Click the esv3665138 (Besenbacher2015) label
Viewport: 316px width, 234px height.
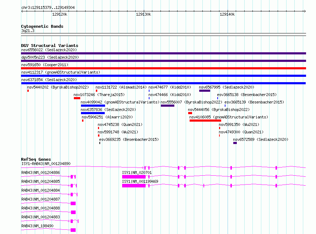(247, 95)
